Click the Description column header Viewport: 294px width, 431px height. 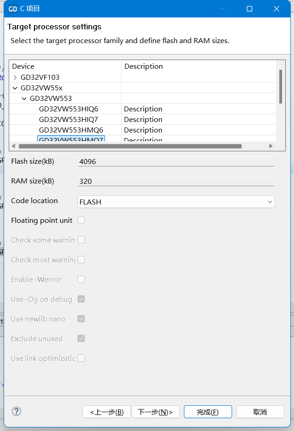(143, 66)
